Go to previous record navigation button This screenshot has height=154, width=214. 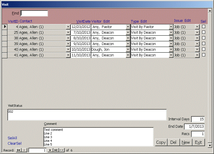point(24,150)
